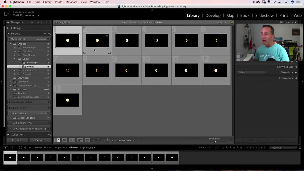The height and width of the screenshot is (171, 304).
Task: Select the Landscape folder
Action: point(32,63)
